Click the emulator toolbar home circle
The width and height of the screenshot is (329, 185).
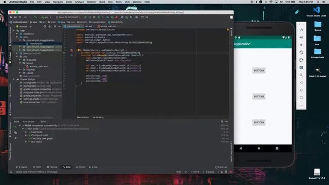(x=301, y=90)
